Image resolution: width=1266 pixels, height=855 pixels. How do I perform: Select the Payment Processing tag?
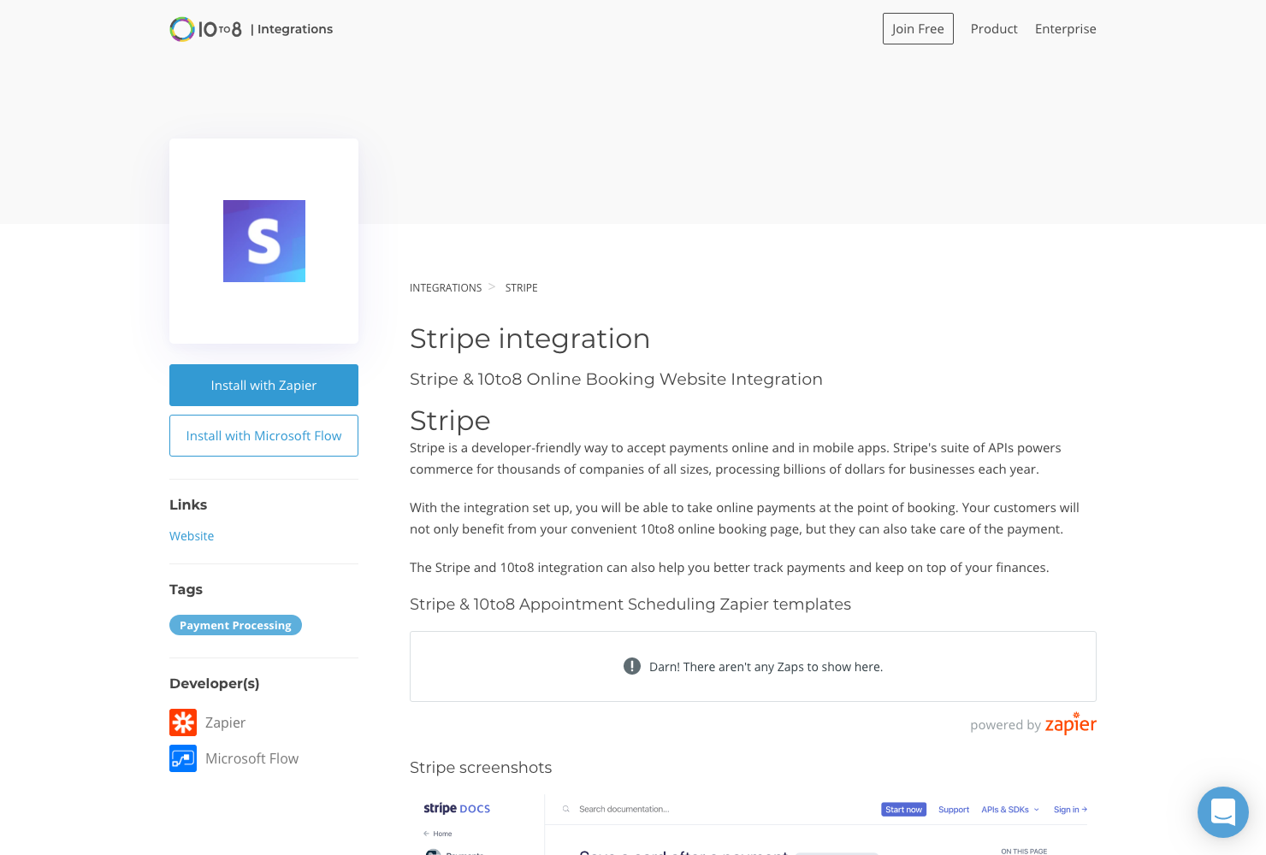tap(235, 625)
